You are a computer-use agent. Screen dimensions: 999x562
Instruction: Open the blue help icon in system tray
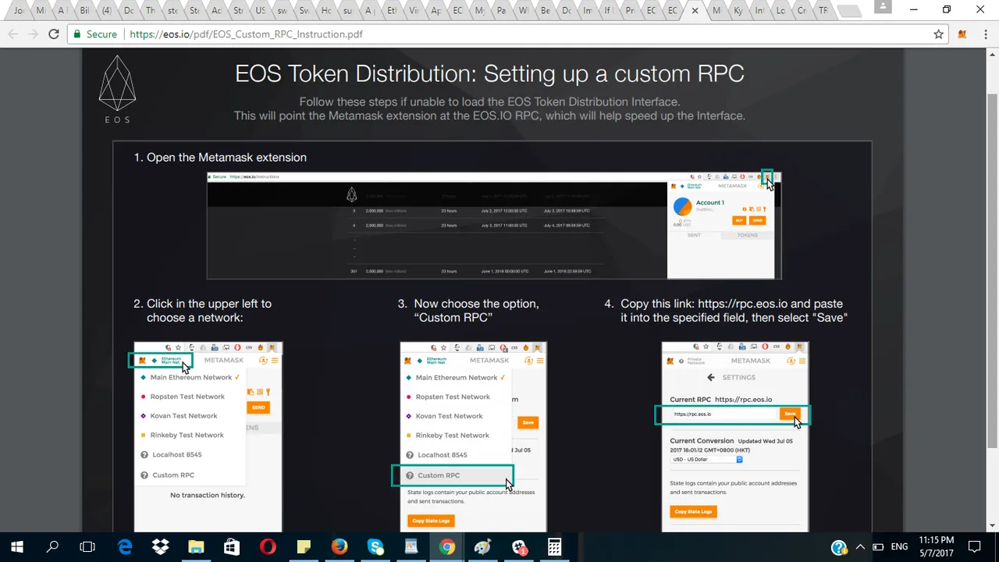[839, 547]
